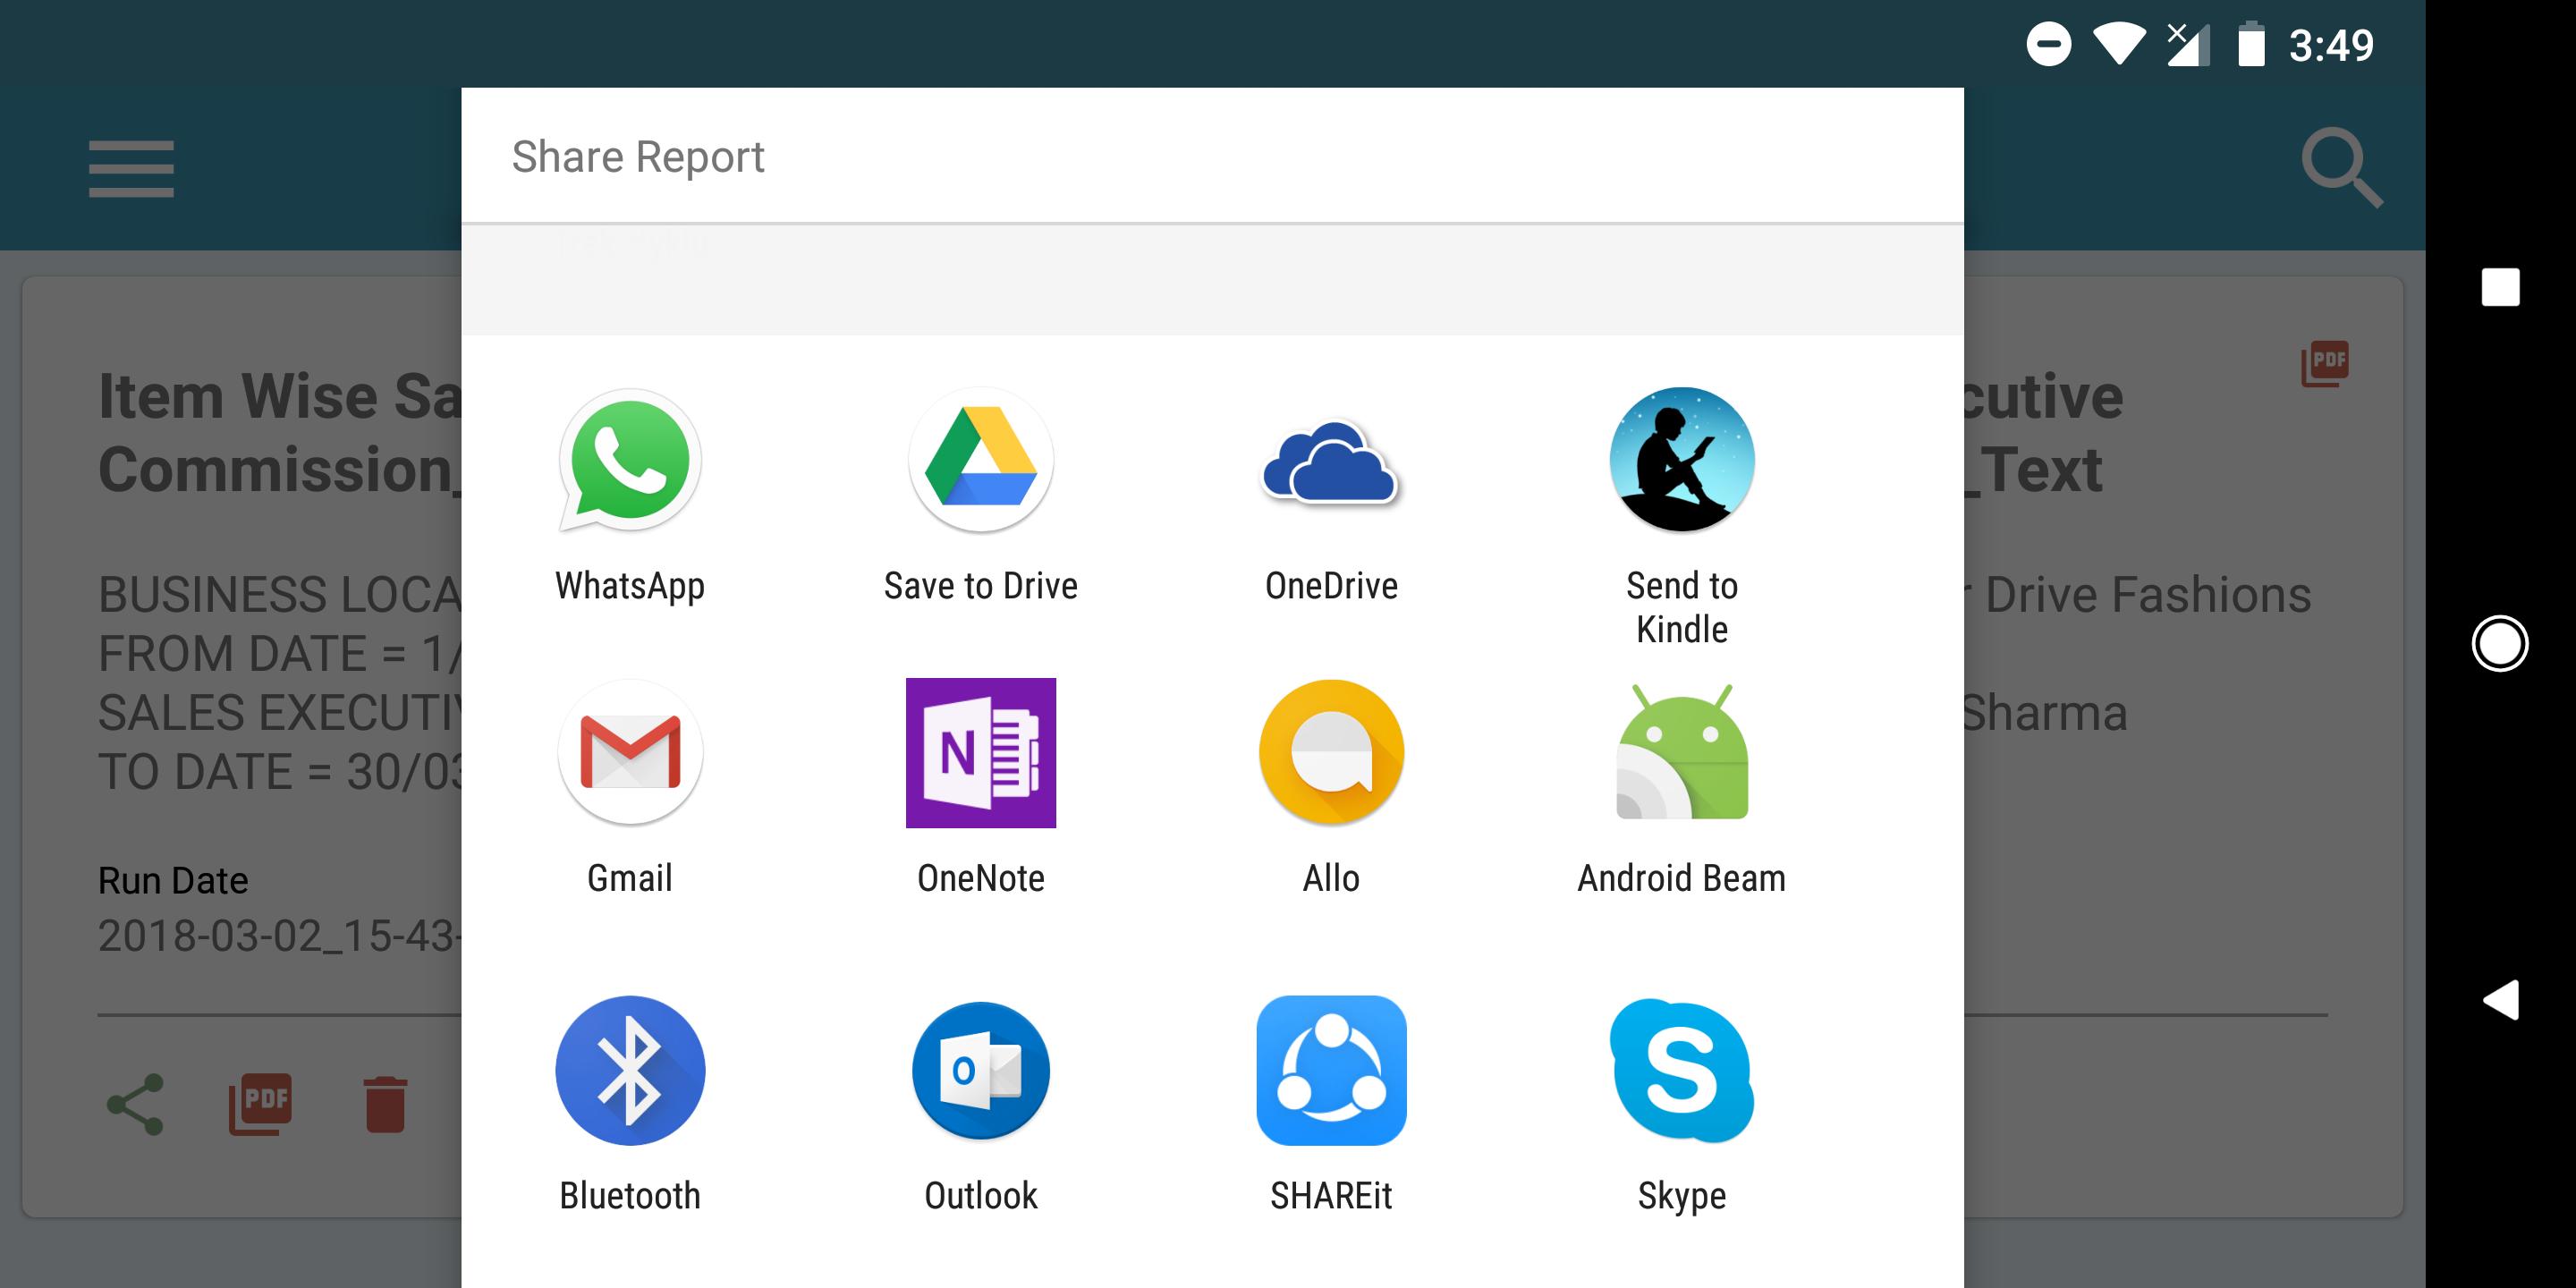The height and width of the screenshot is (1288, 2576).
Task: Choose Save to Drive icon
Action: click(x=981, y=461)
